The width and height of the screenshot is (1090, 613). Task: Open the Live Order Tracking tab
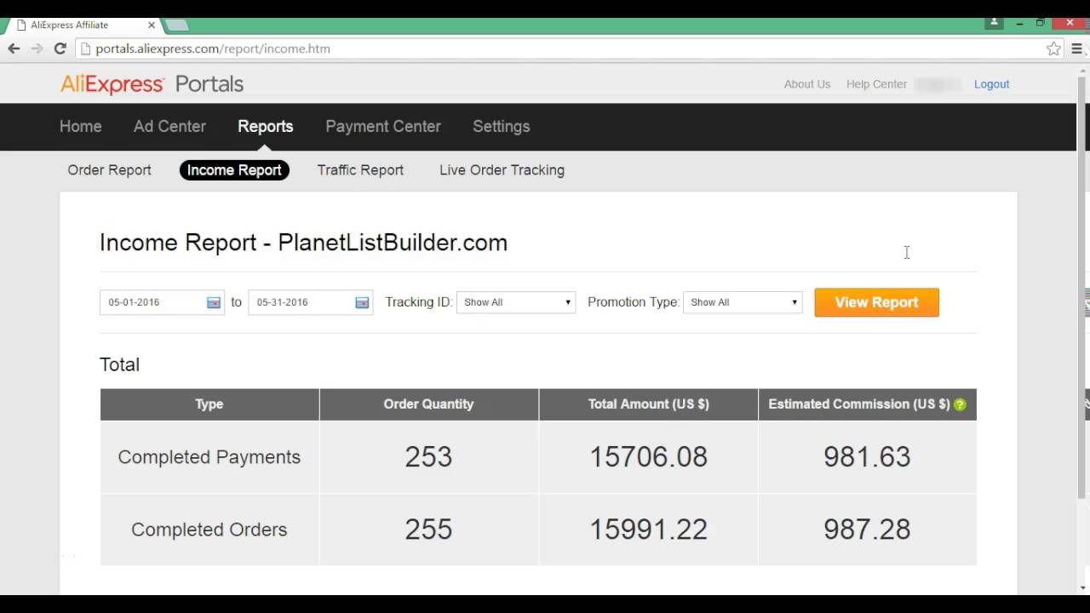(502, 170)
